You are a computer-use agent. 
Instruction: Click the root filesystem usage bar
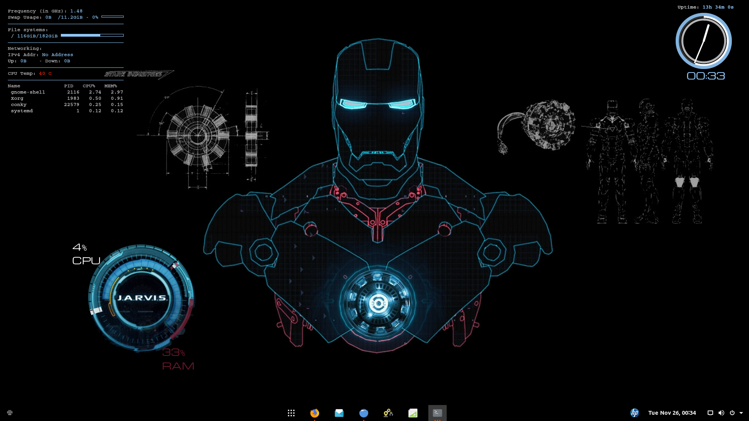[x=92, y=35]
